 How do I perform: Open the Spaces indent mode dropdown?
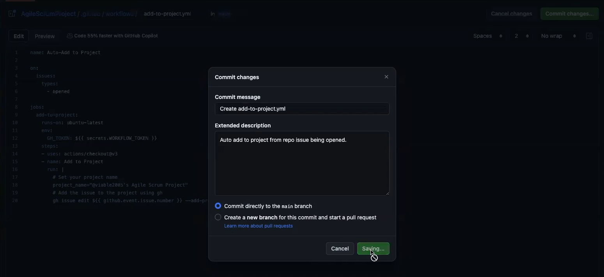click(487, 36)
